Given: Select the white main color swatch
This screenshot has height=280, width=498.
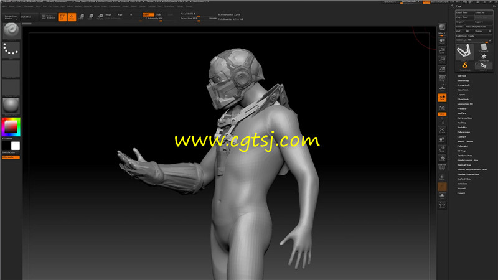Looking at the screenshot, I should click(15, 146).
